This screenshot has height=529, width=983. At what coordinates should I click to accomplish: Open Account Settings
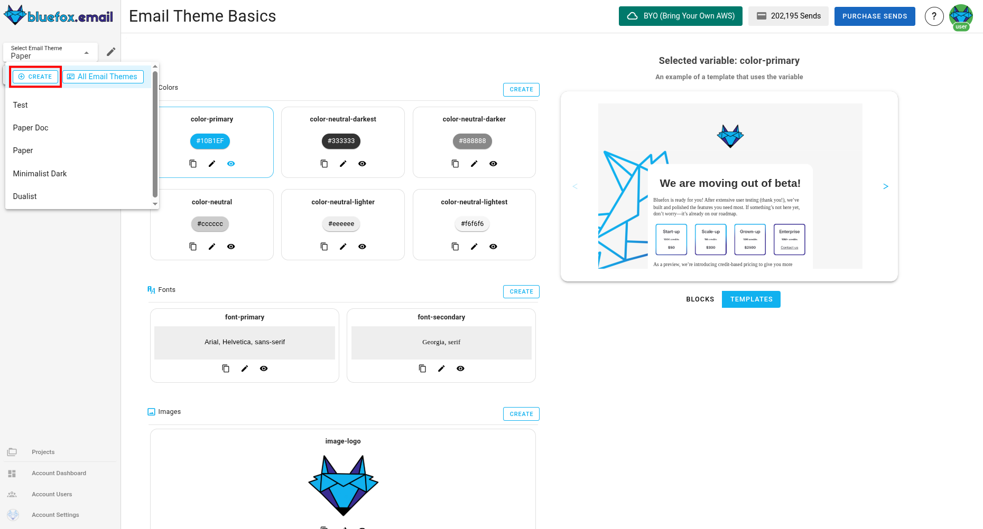tap(55, 515)
